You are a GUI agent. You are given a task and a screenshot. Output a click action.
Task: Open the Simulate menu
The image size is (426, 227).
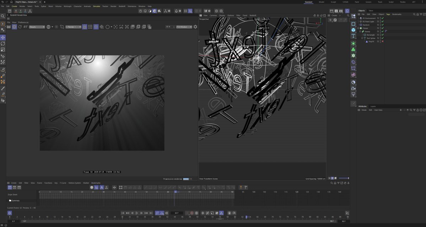click(x=96, y=6)
